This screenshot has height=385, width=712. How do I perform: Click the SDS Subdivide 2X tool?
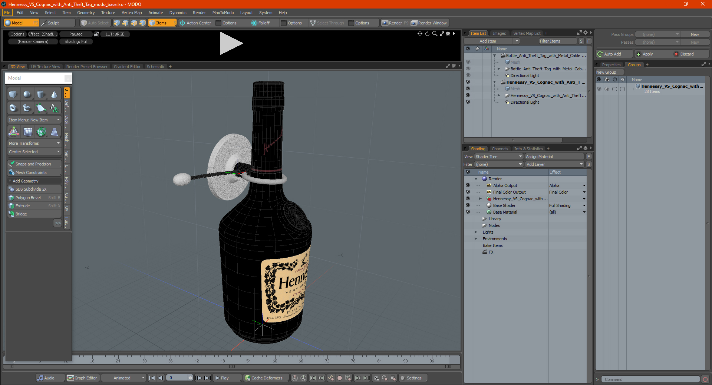coord(34,189)
